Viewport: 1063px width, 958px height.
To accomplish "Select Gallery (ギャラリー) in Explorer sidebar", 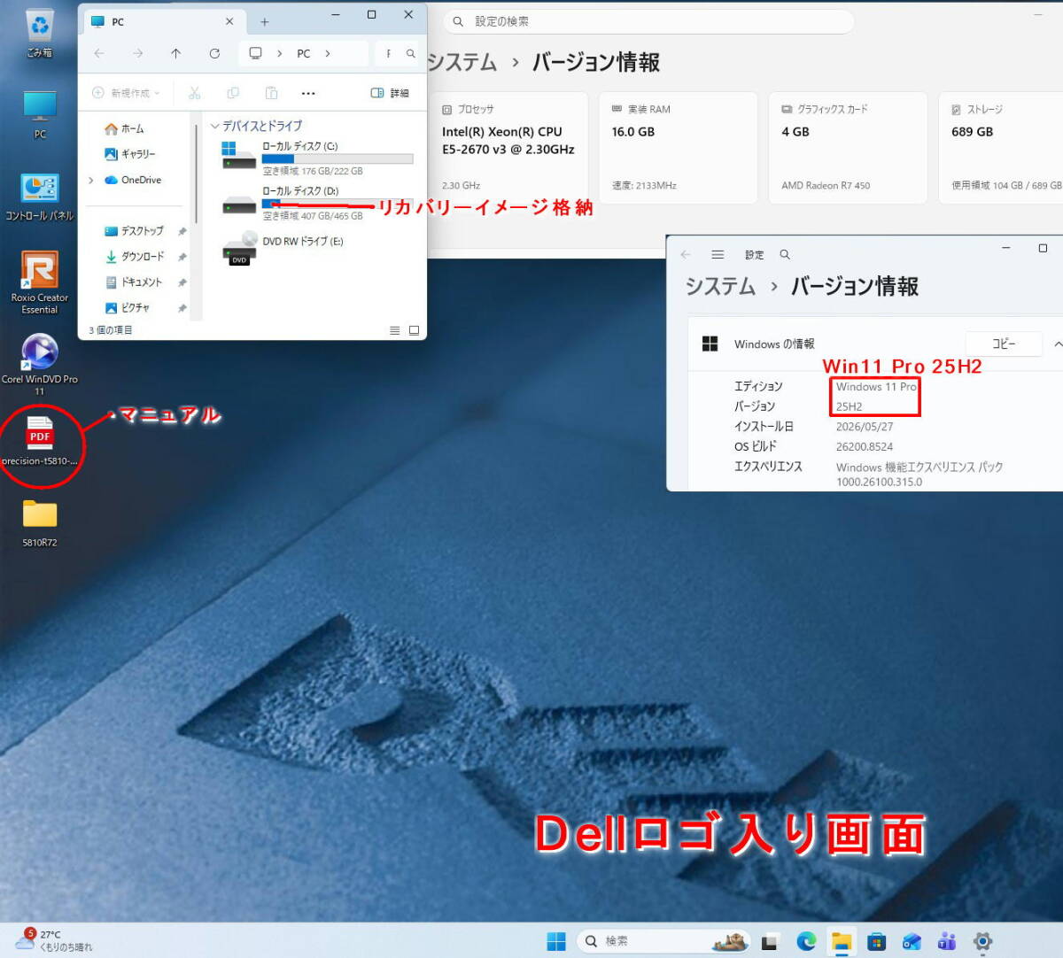I will point(129,154).
